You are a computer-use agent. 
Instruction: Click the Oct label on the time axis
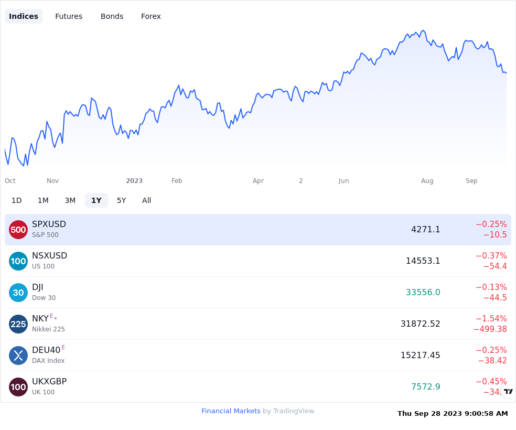pyautogui.click(x=10, y=180)
